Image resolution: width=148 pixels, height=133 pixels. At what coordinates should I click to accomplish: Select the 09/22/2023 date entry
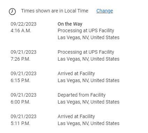pos(24,24)
